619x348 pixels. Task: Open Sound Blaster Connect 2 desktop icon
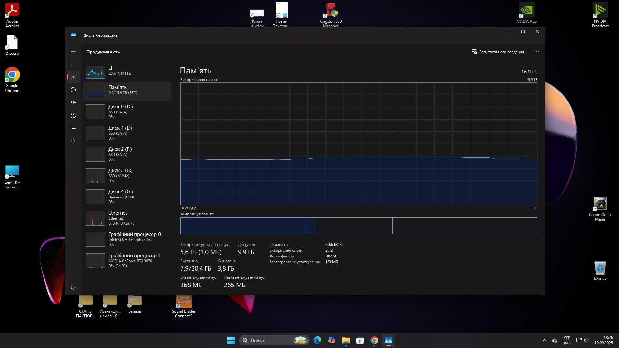[184, 307]
